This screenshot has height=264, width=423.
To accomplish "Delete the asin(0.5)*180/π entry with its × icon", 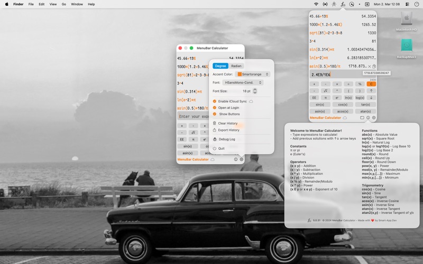I will pos(370,67).
